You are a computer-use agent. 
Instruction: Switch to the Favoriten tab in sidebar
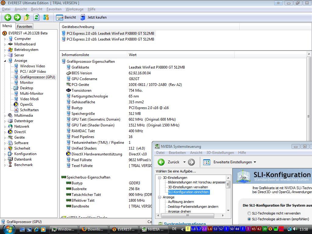pyautogui.click(x=24, y=26)
